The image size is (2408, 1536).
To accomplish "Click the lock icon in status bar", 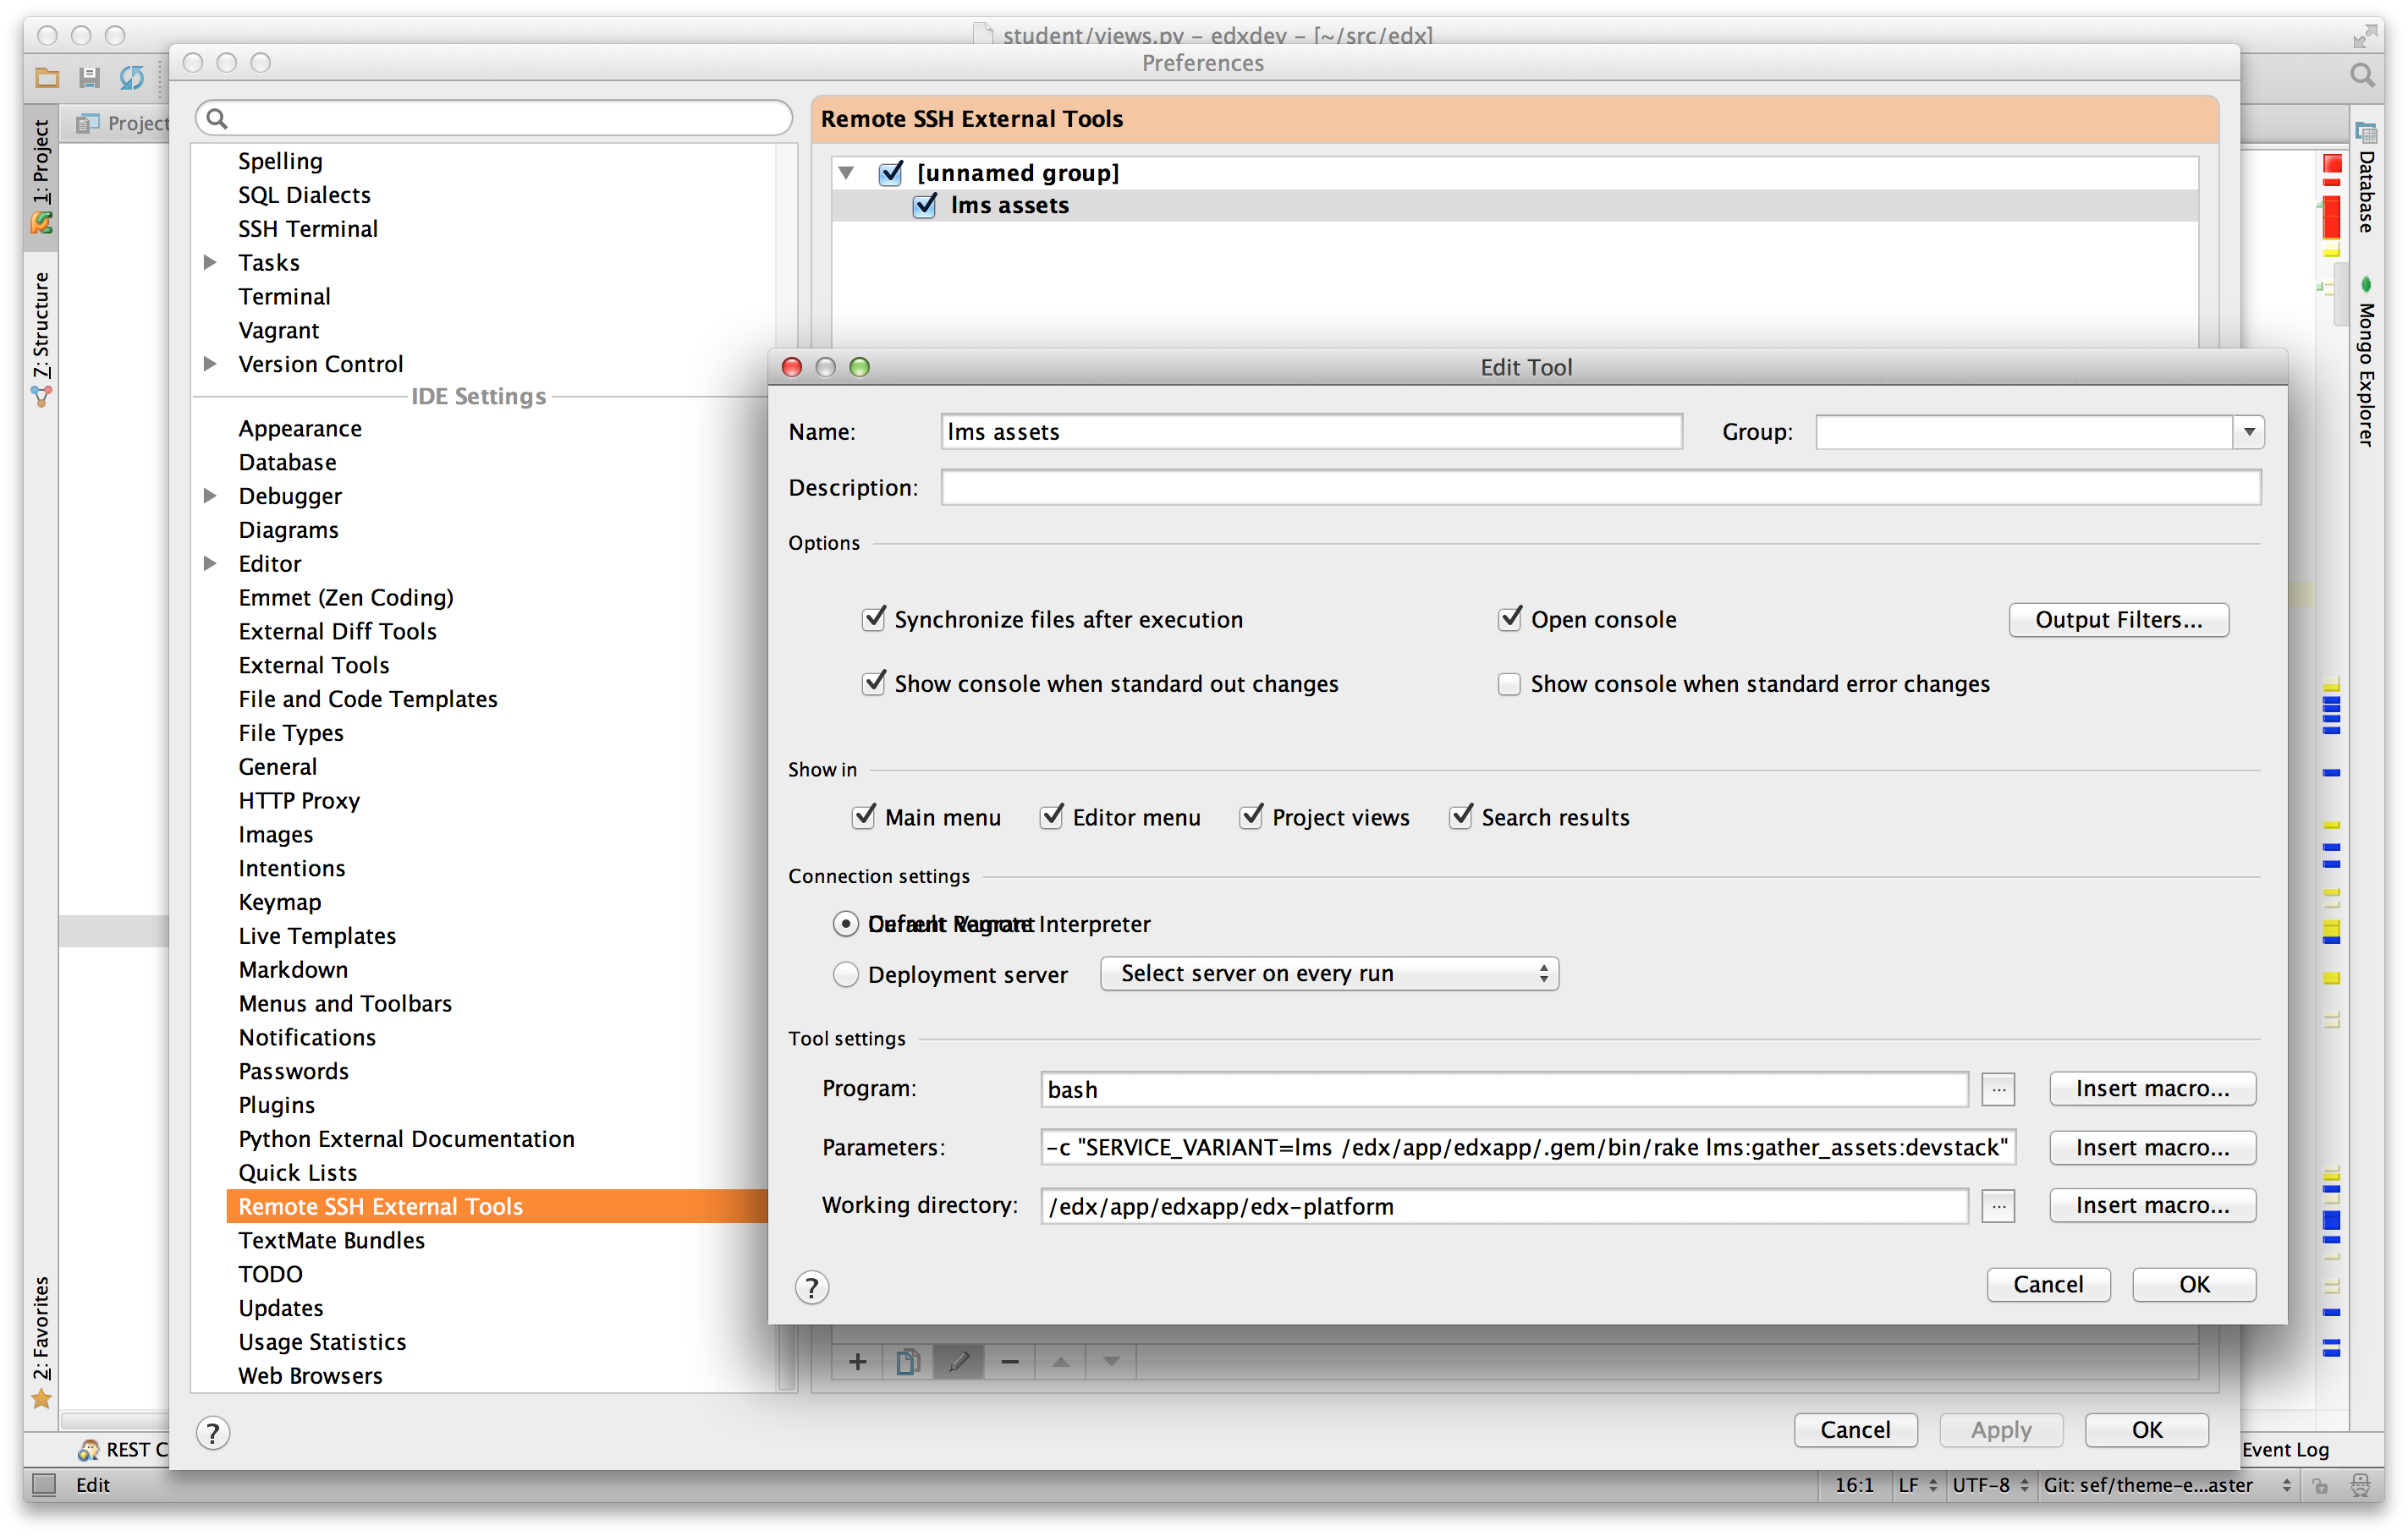I will pyautogui.click(x=2320, y=1485).
